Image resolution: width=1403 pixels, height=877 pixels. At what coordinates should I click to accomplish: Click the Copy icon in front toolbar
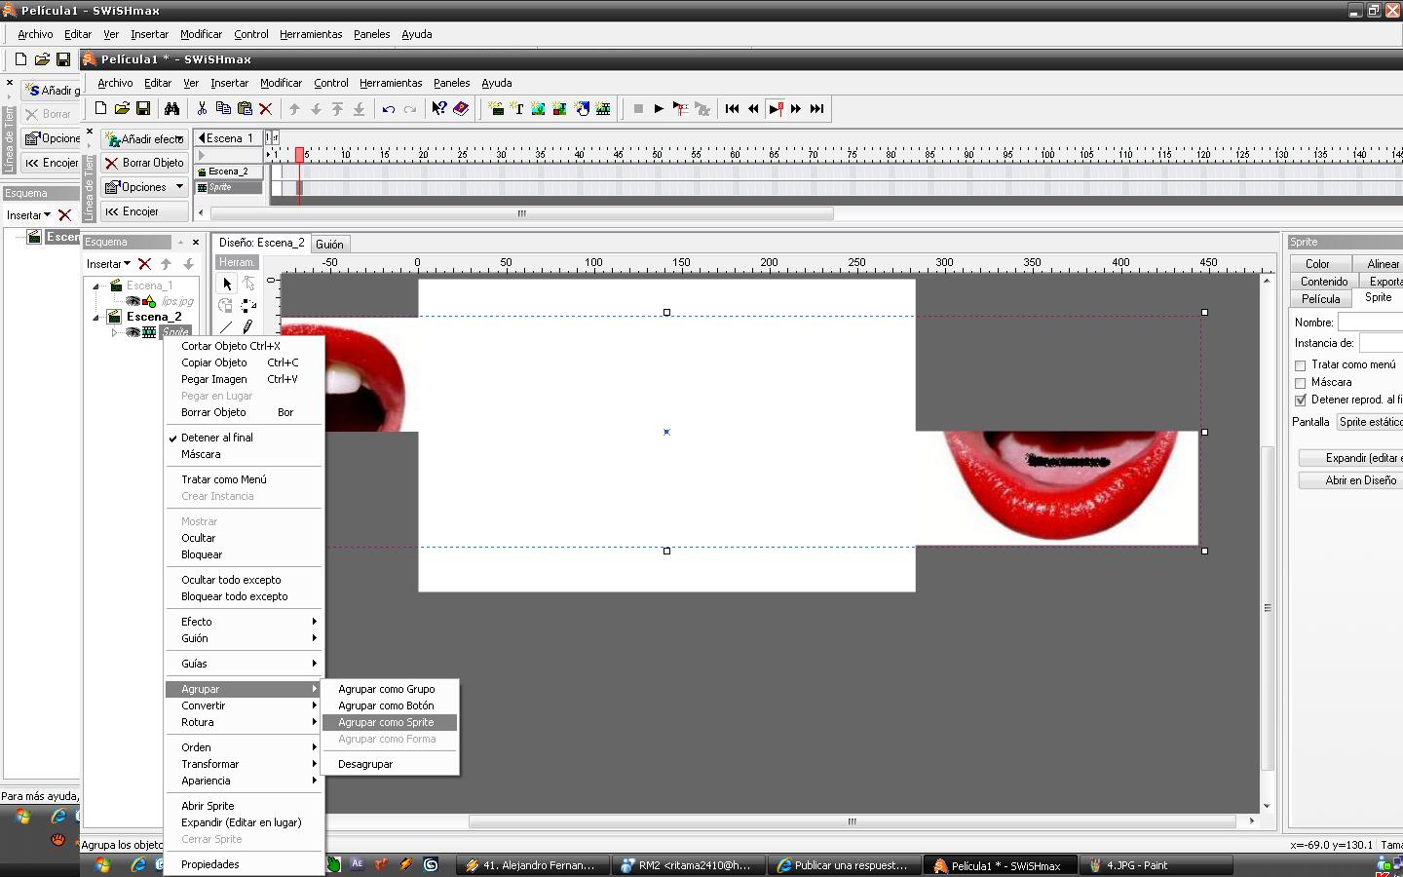click(223, 108)
